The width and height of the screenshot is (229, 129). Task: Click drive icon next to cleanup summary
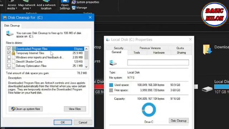click(x=10, y=33)
